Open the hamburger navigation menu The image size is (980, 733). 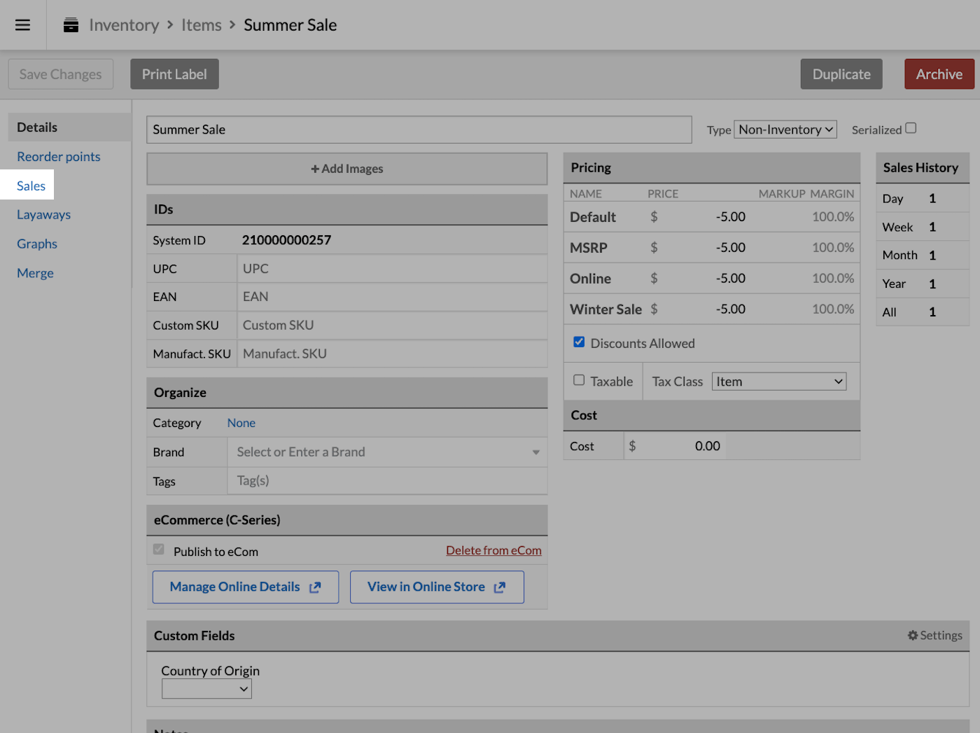click(x=22, y=25)
